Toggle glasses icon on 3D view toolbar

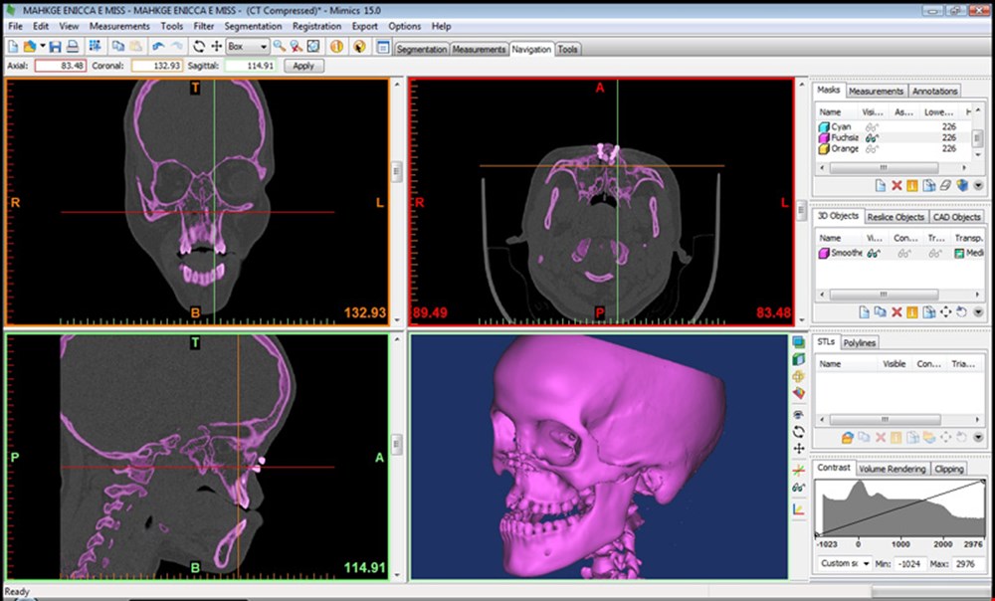pos(798,488)
